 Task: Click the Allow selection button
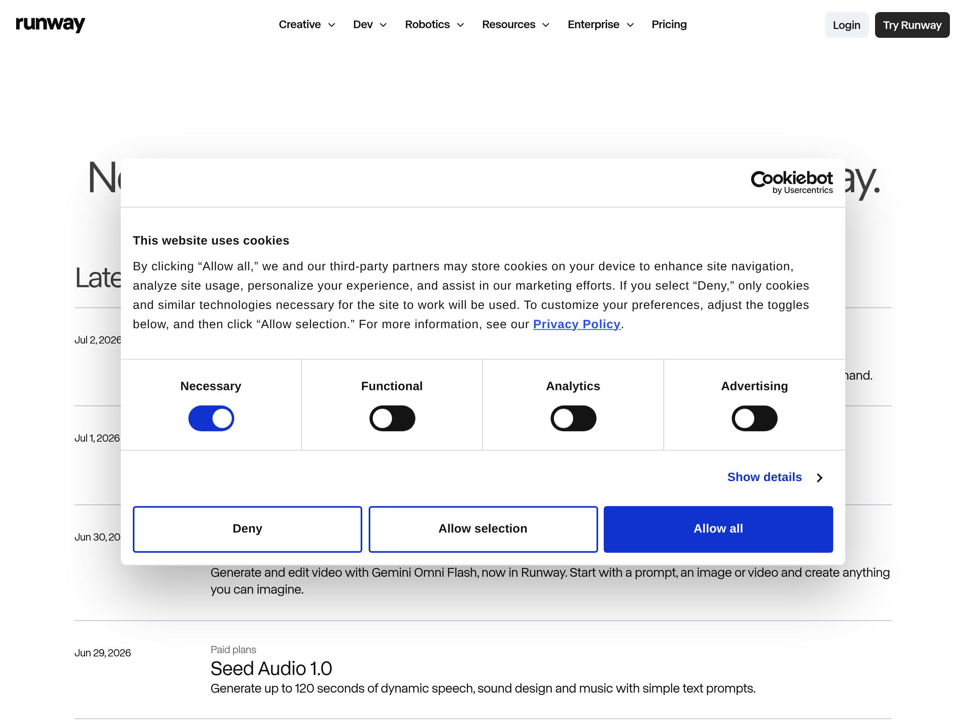[483, 529]
